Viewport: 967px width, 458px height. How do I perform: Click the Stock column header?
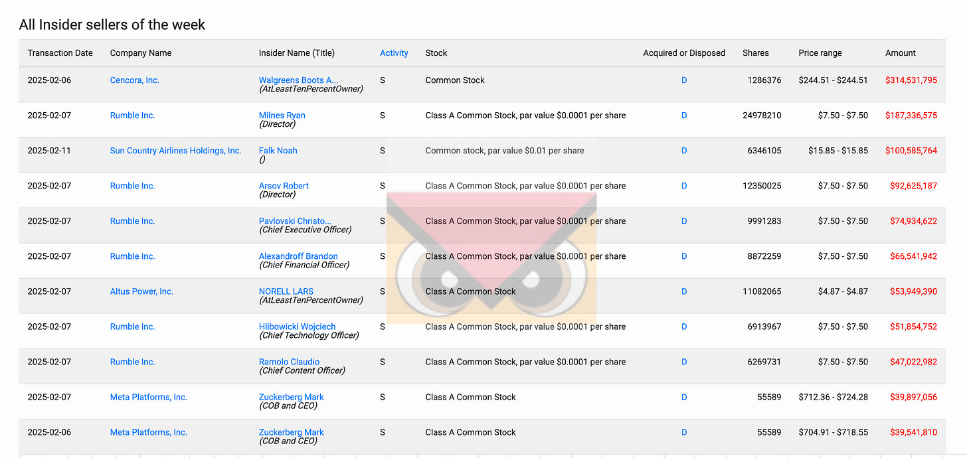pos(436,53)
